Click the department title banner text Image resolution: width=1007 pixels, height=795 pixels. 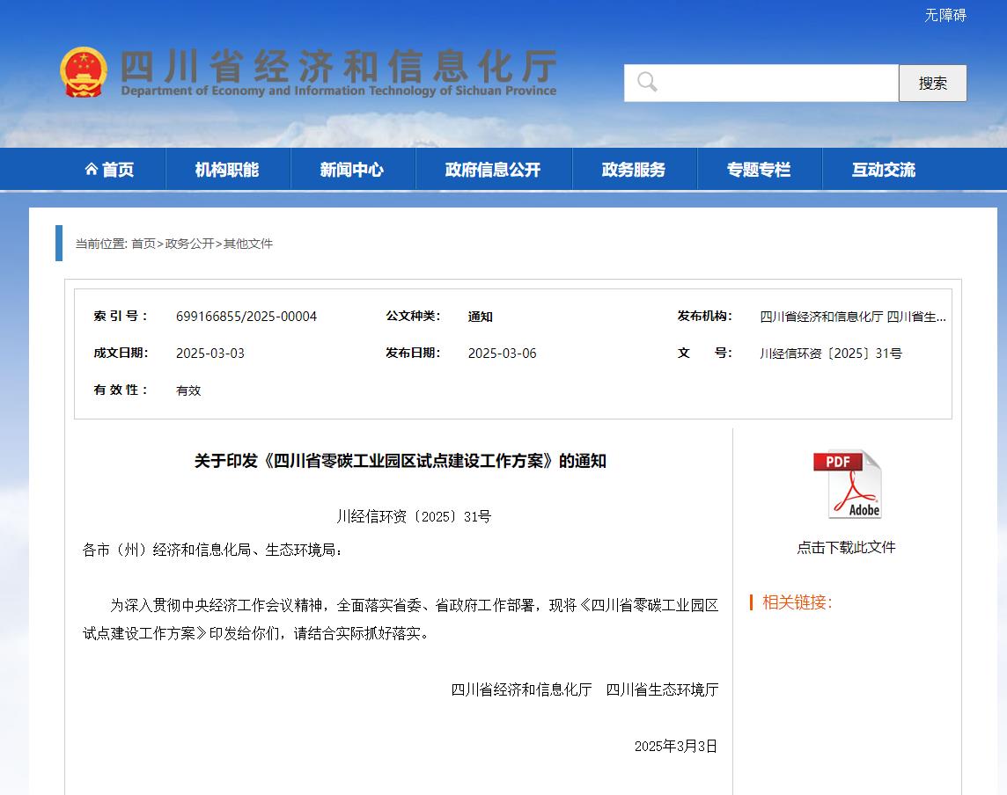click(x=338, y=72)
